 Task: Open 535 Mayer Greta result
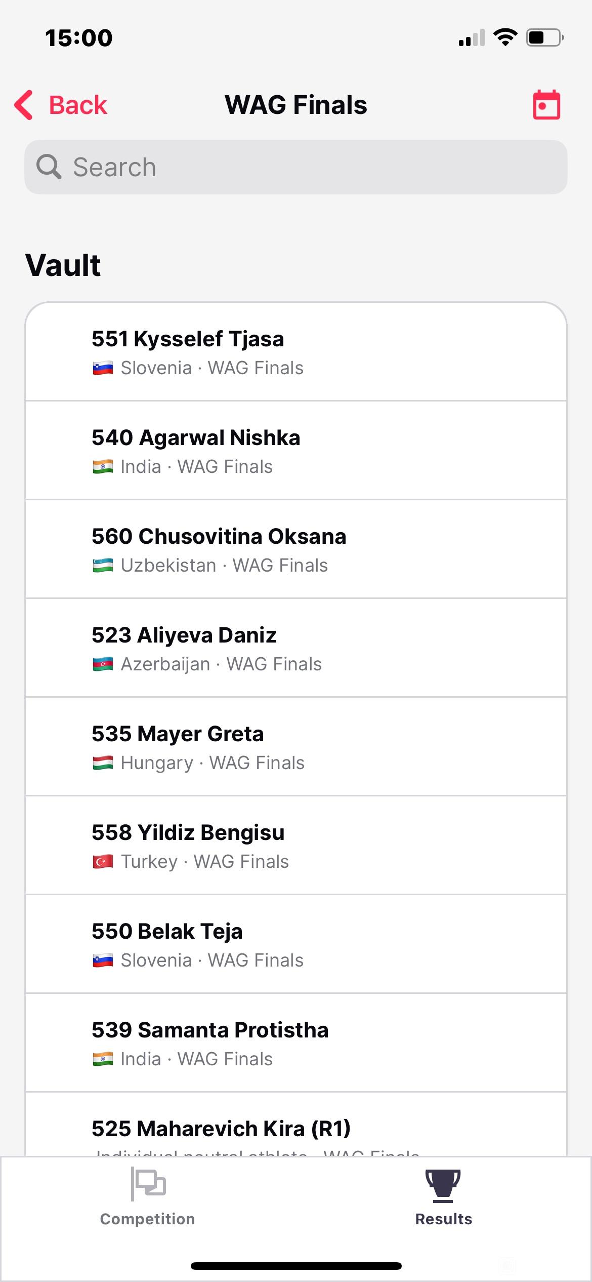296,747
